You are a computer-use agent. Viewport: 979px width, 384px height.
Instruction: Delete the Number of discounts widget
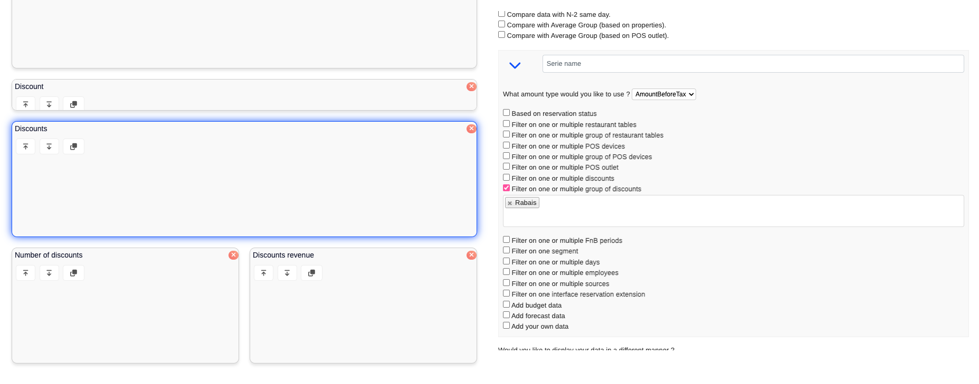(x=233, y=255)
